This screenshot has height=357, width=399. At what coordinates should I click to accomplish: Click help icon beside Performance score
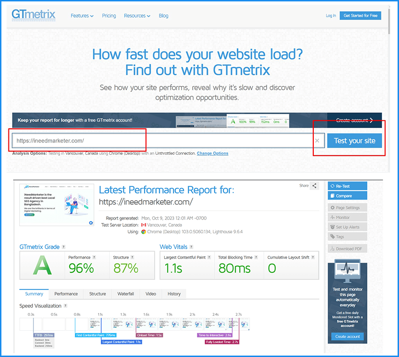94,257
